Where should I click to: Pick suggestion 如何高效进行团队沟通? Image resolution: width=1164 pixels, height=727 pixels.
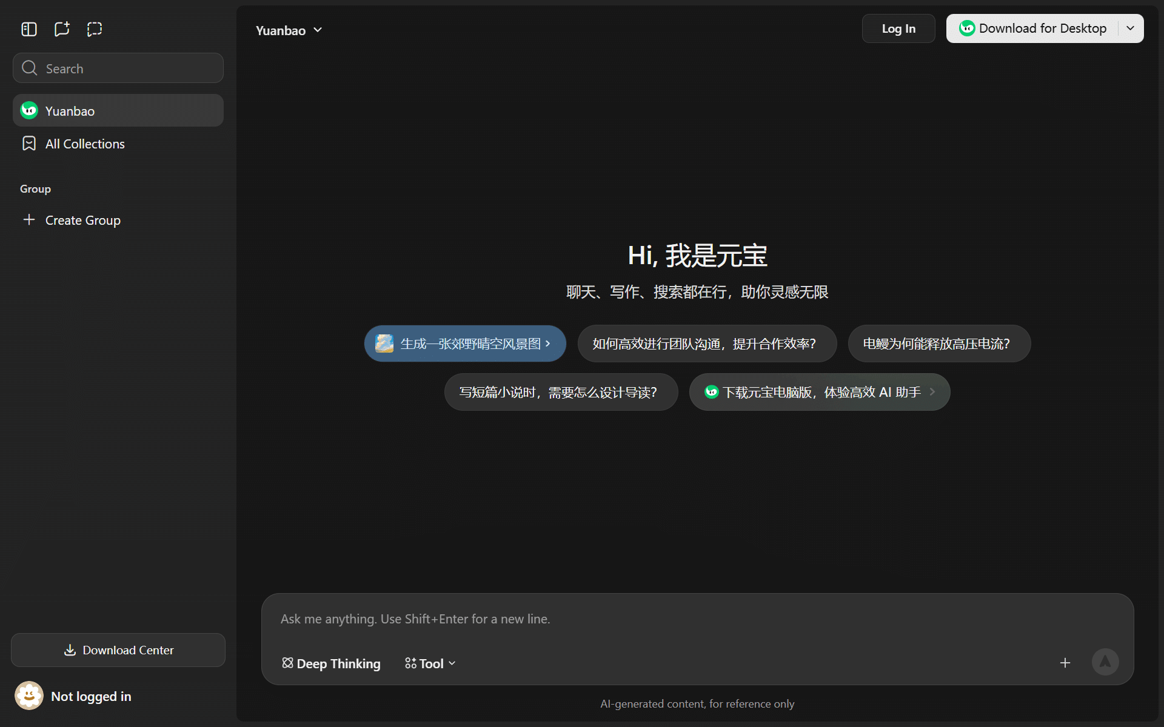(707, 344)
